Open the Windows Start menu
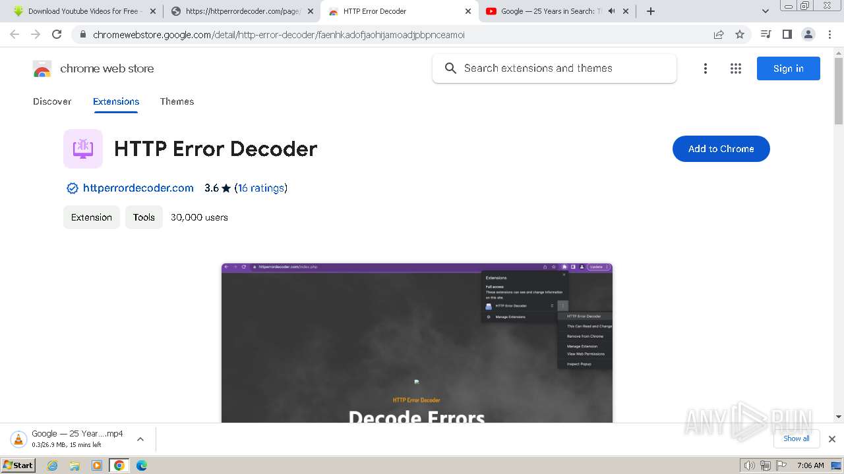Viewport: 844px width, 474px height. click(x=18, y=465)
